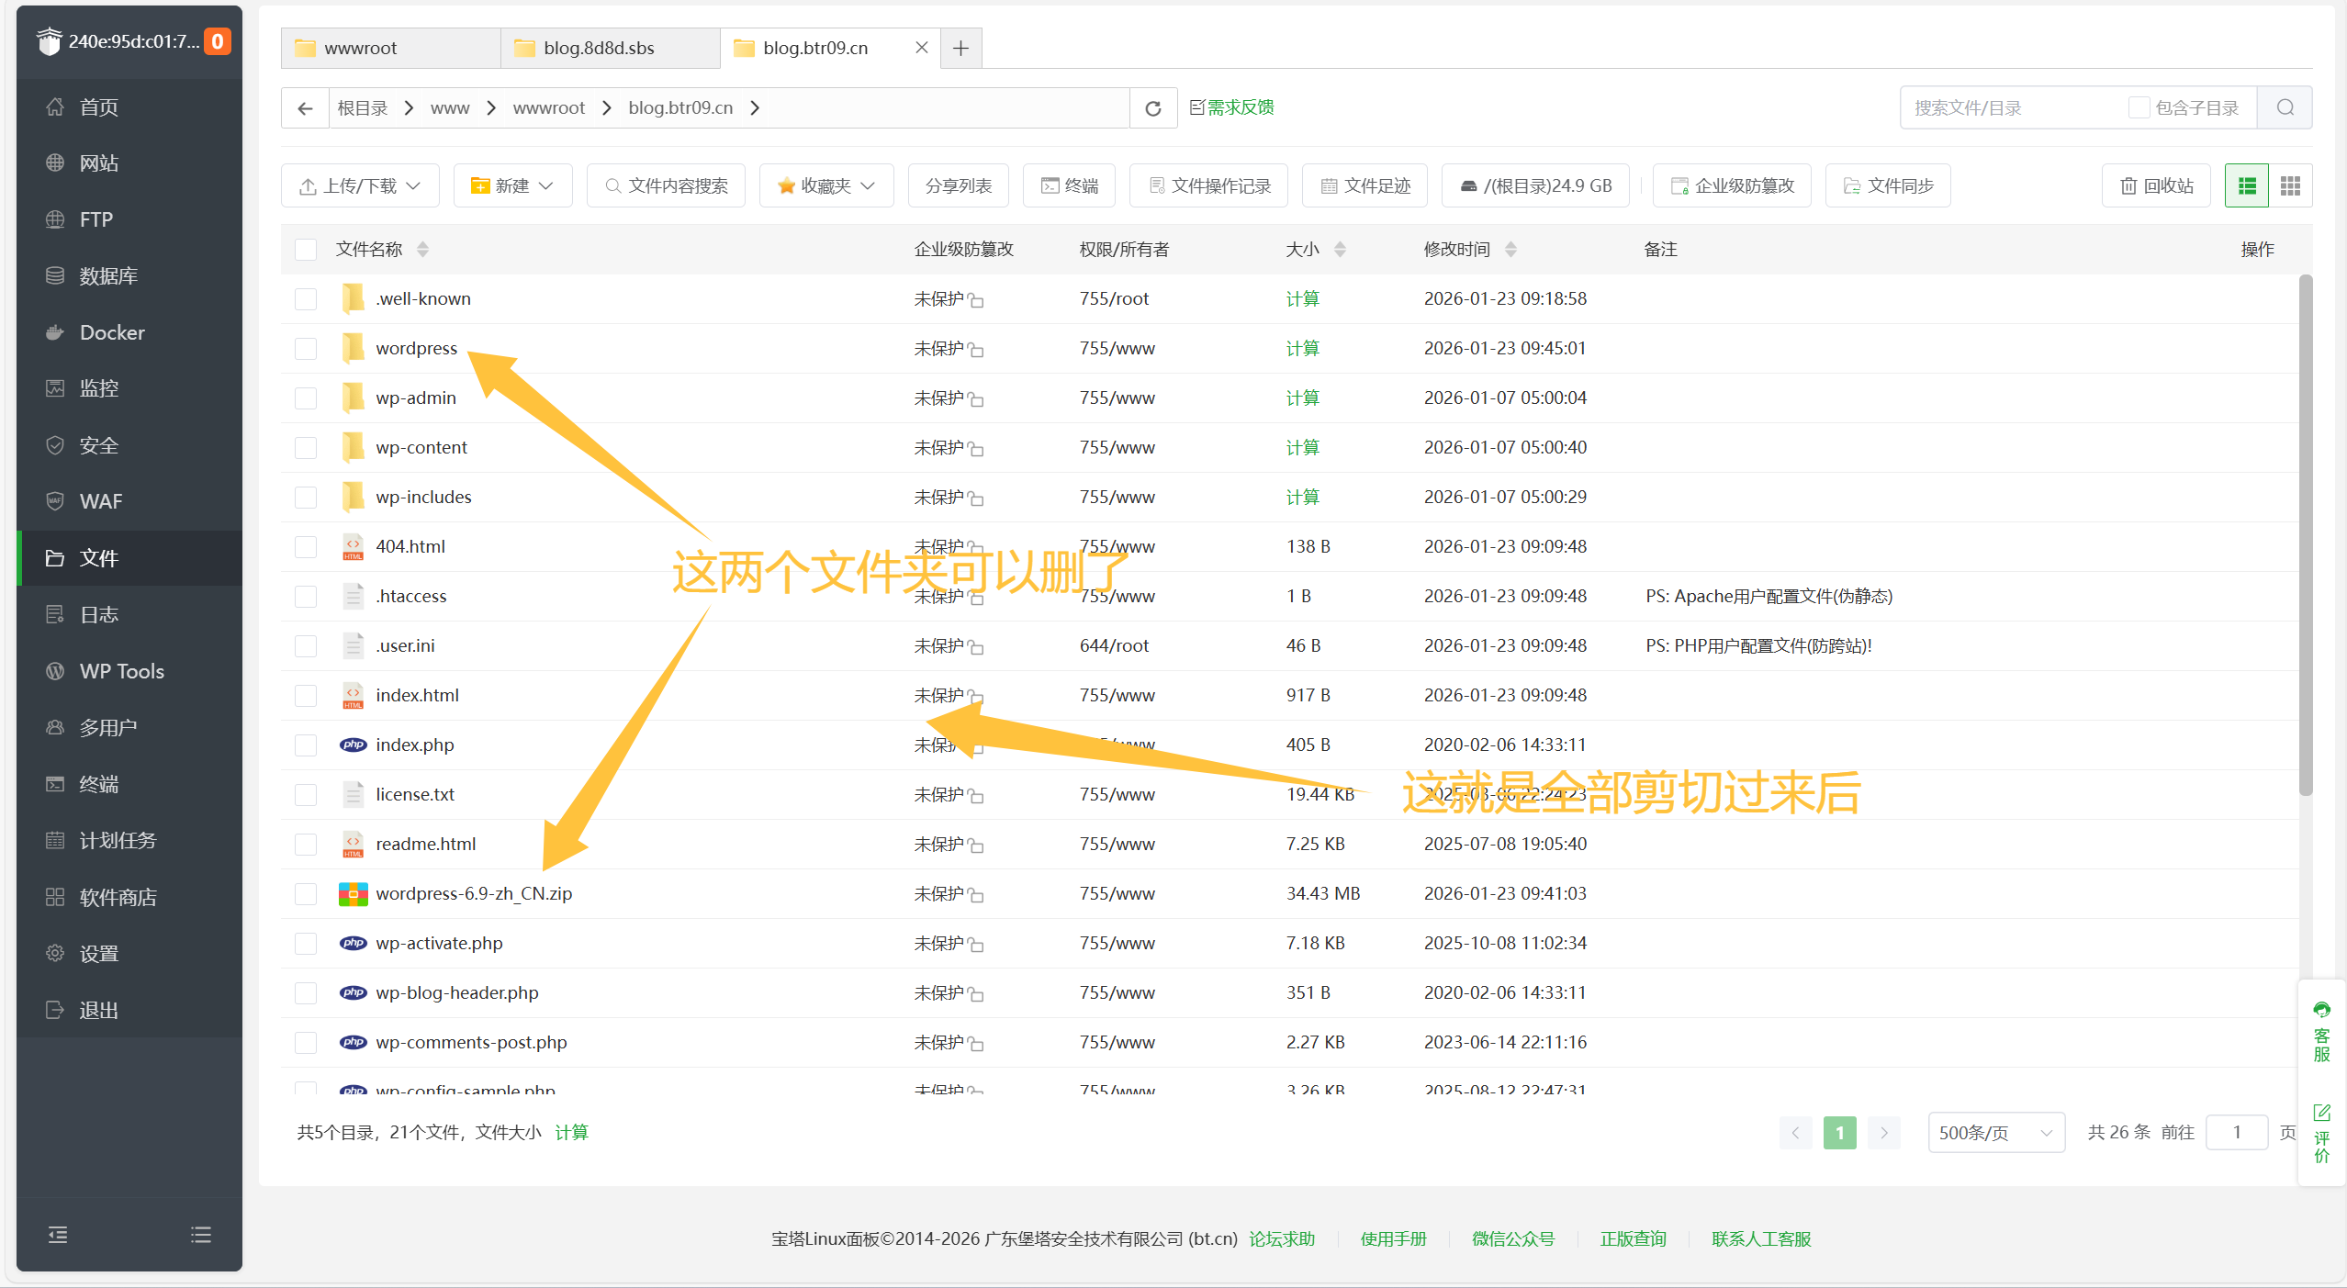Open the 上传/下载 dropdown menu
2347x1288 pixels.
[359, 185]
